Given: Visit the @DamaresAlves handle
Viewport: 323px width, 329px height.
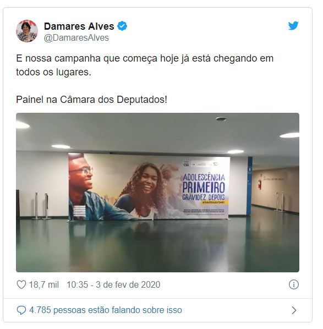Looking at the screenshot, I should coord(76,38).
